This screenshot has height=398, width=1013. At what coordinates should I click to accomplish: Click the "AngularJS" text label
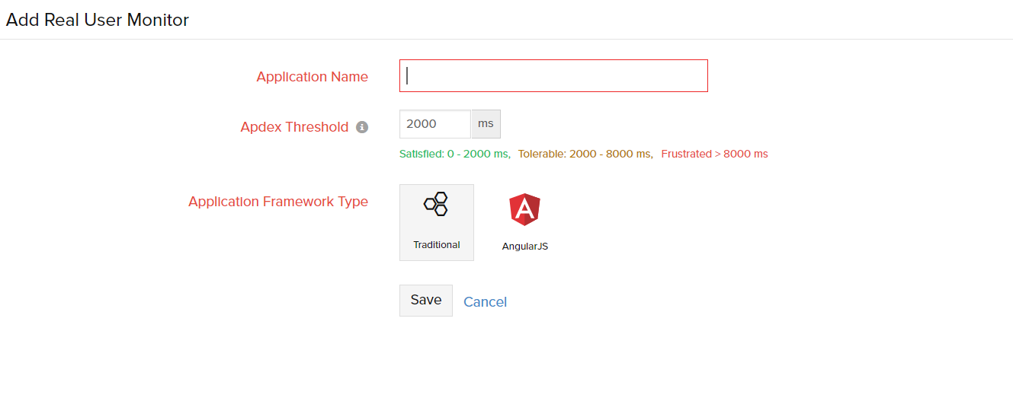524,247
